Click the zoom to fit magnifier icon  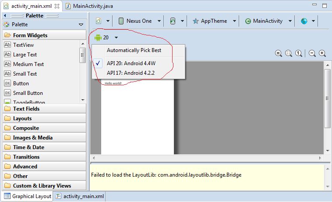pyautogui.click(x=288, y=53)
